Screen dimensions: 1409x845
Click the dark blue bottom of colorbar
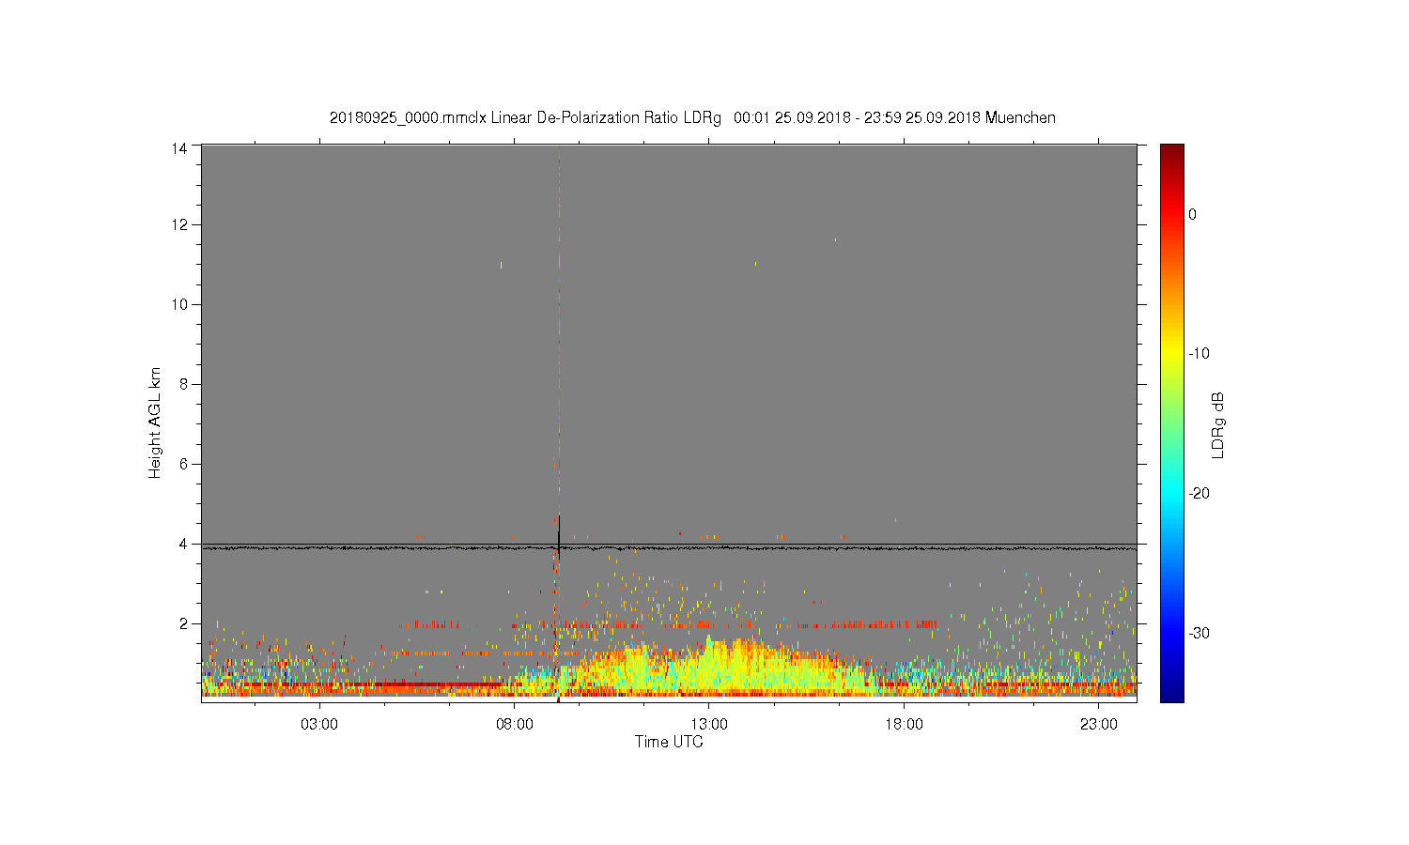click(1172, 693)
